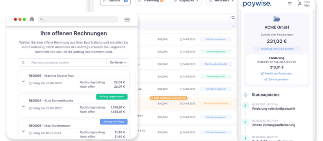
Task: Open the paywise mobile hamburger menu
Action: click(290, 4)
